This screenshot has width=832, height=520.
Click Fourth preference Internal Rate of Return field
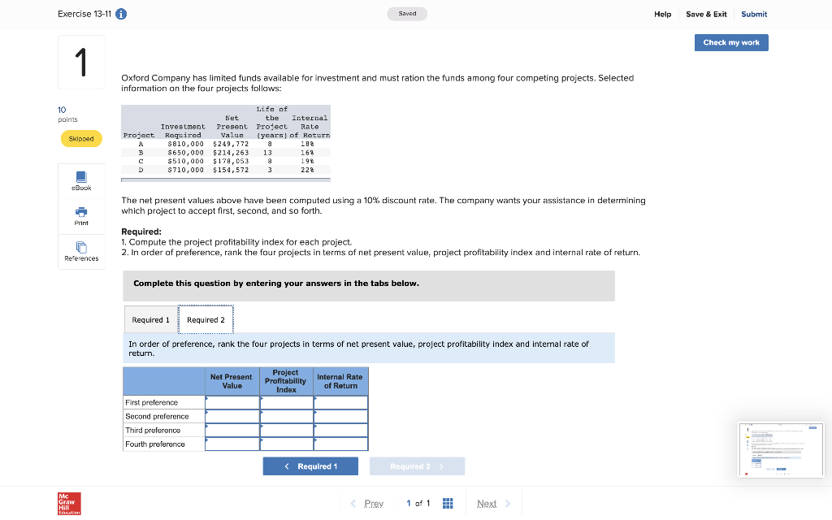[x=340, y=444]
